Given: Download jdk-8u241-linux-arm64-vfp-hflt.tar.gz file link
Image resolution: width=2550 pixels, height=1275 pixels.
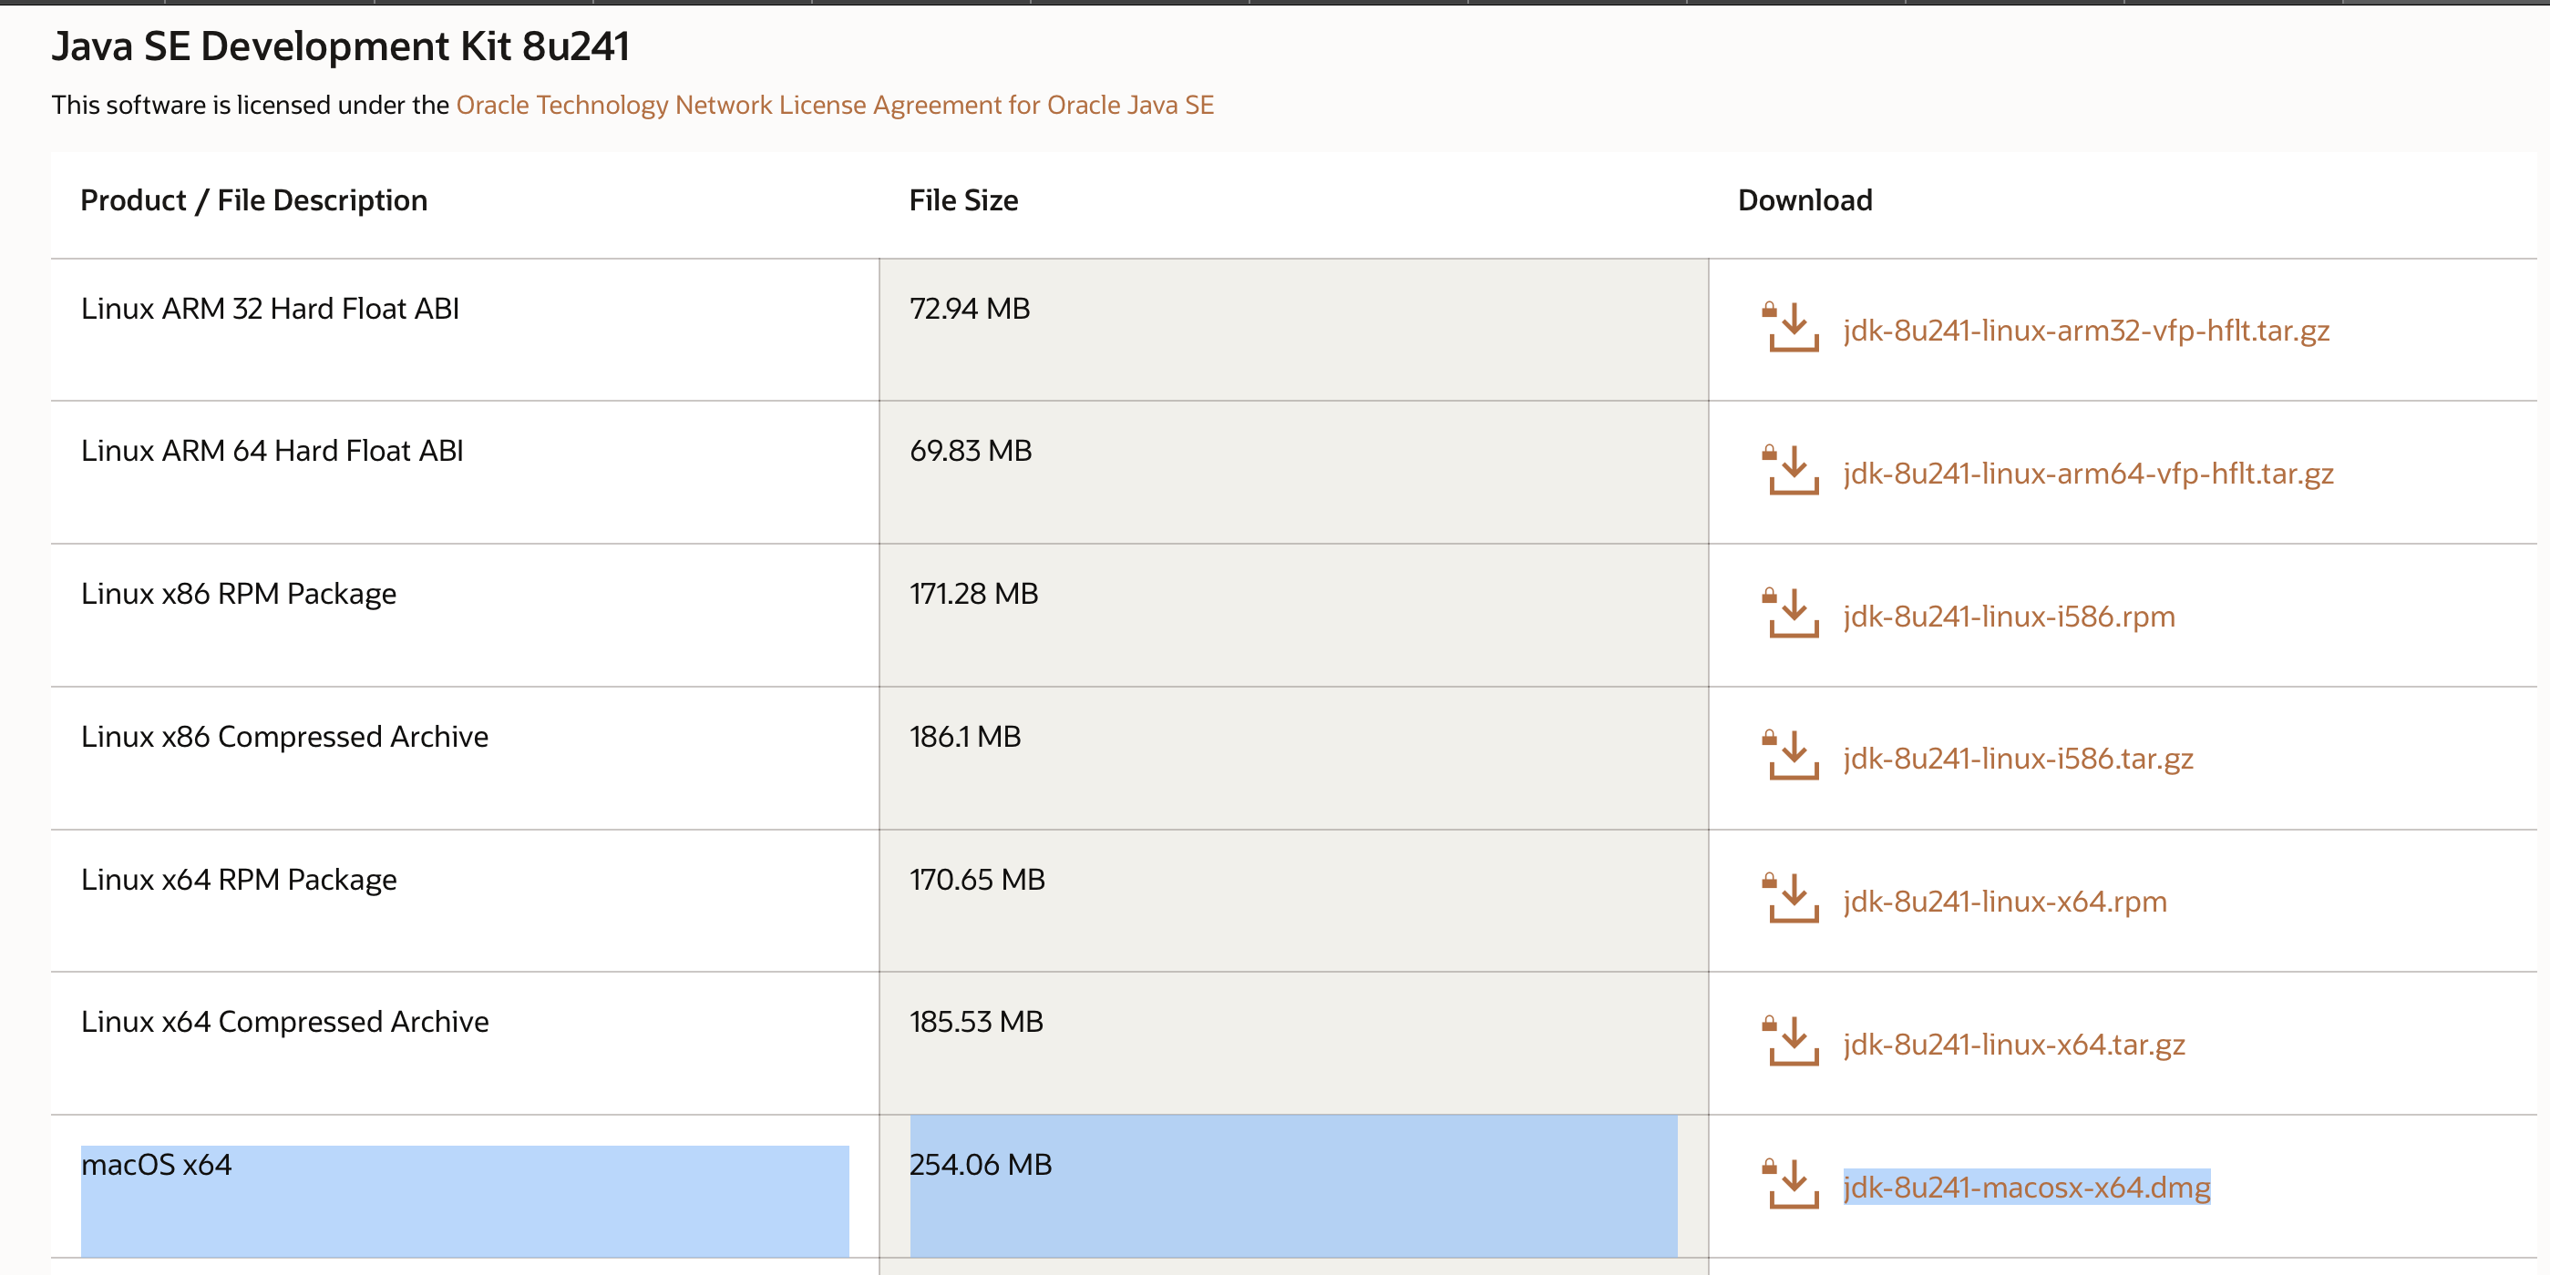Looking at the screenshot, I should click(x=2088, y=473).
